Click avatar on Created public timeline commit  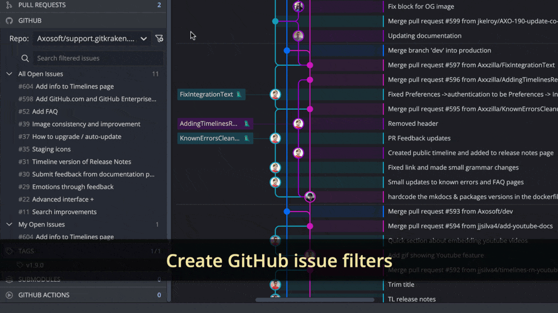click(298, 153)
